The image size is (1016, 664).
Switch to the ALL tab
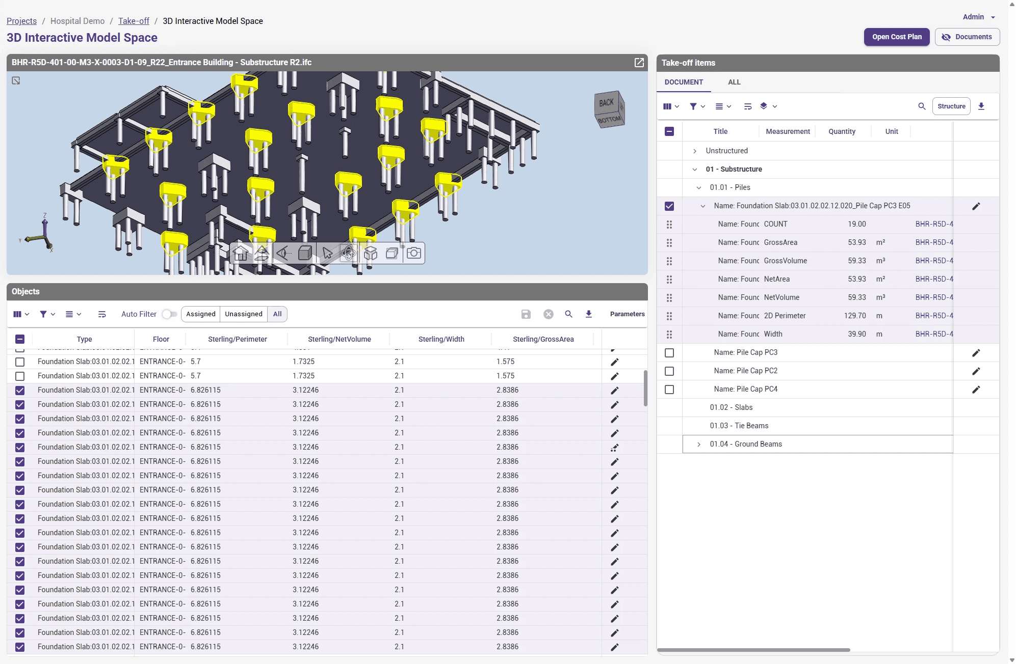tap(734, 82)
